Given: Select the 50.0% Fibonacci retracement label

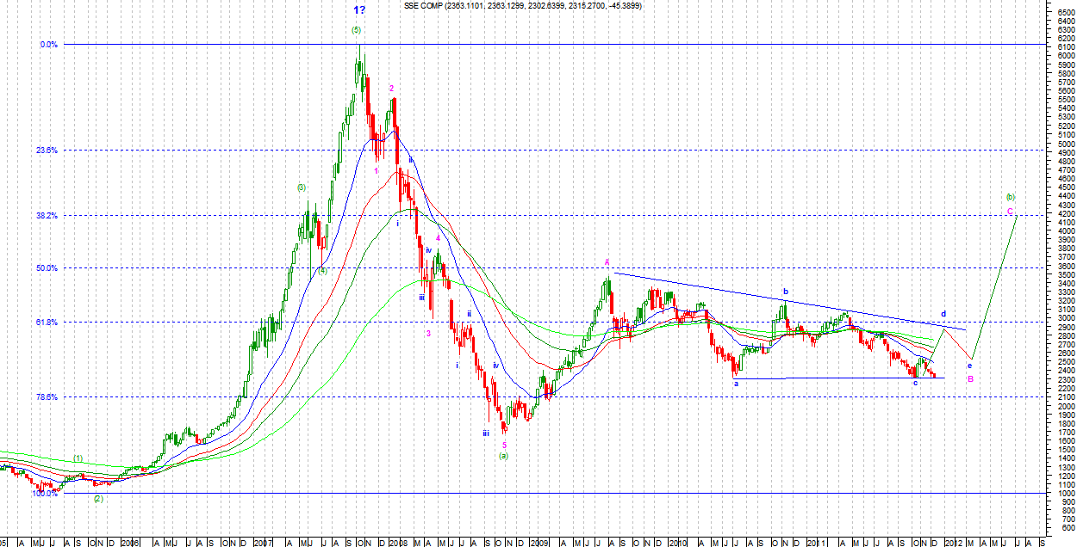Looking at the screenshot, I should click(47, 268).
